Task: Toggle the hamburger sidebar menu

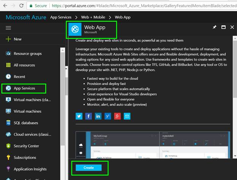Action: click(8, 28)
